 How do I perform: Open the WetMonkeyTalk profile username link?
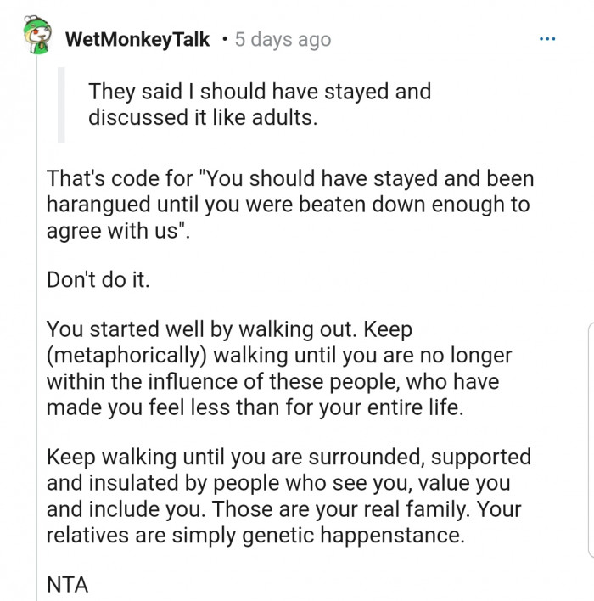(x=137, y=40)
